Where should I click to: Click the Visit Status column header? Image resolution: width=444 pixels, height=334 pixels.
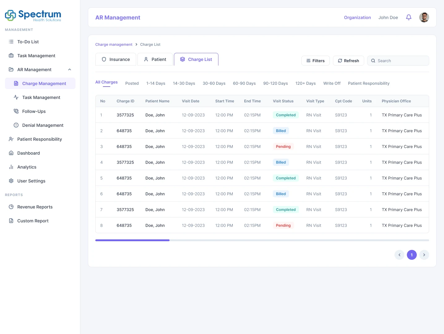point(283,101)
